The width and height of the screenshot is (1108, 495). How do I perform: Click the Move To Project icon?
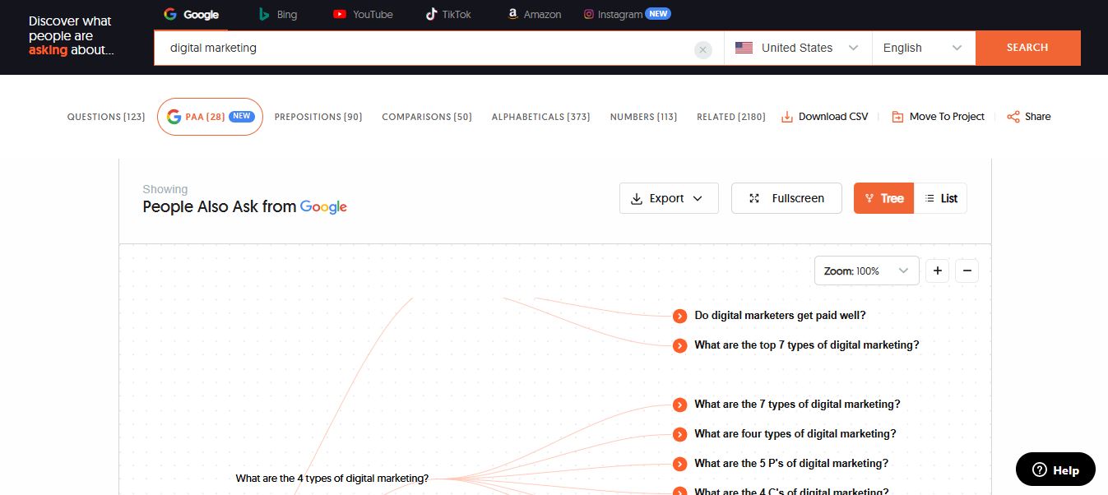(x=897, y=117)
